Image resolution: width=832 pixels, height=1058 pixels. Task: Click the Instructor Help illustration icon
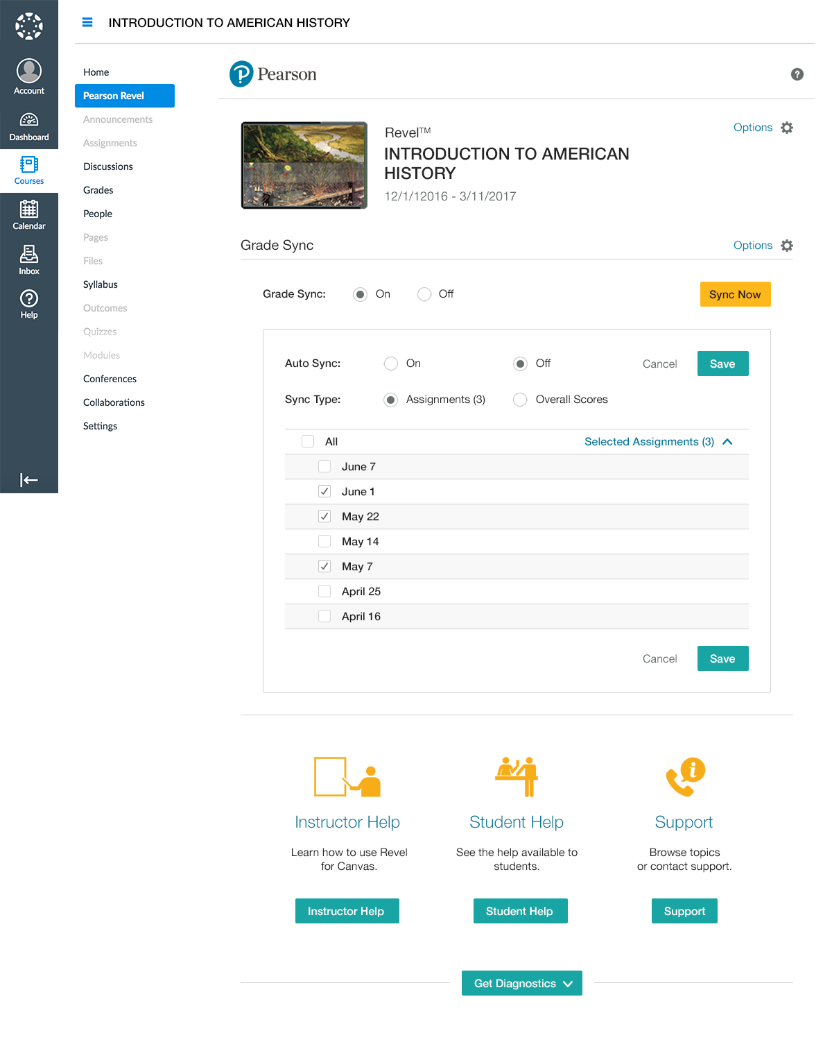[x=347, y=777]
